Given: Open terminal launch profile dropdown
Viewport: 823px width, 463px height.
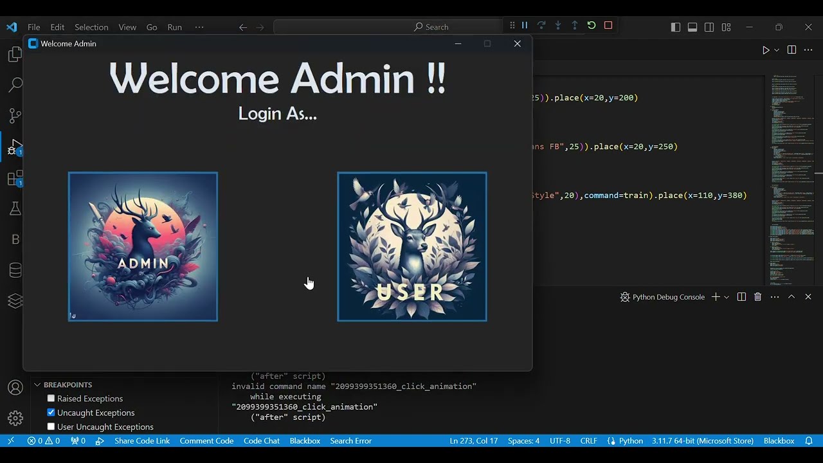Looking at the screenshot, I should pyautogui.click(x=727, y=297).
